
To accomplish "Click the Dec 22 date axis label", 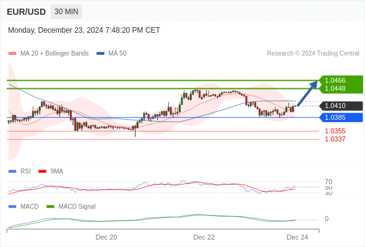I will (x=204, y=237).
